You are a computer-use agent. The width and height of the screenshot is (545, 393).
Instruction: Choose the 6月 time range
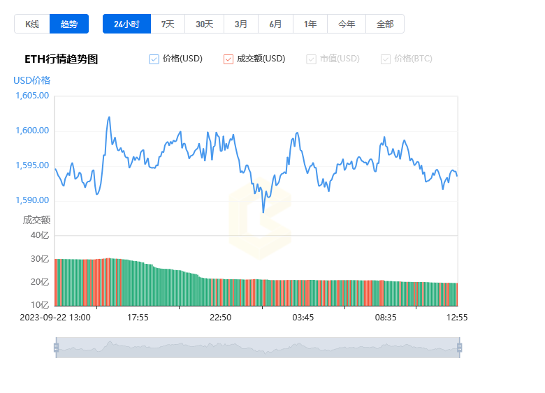[275, 24]
